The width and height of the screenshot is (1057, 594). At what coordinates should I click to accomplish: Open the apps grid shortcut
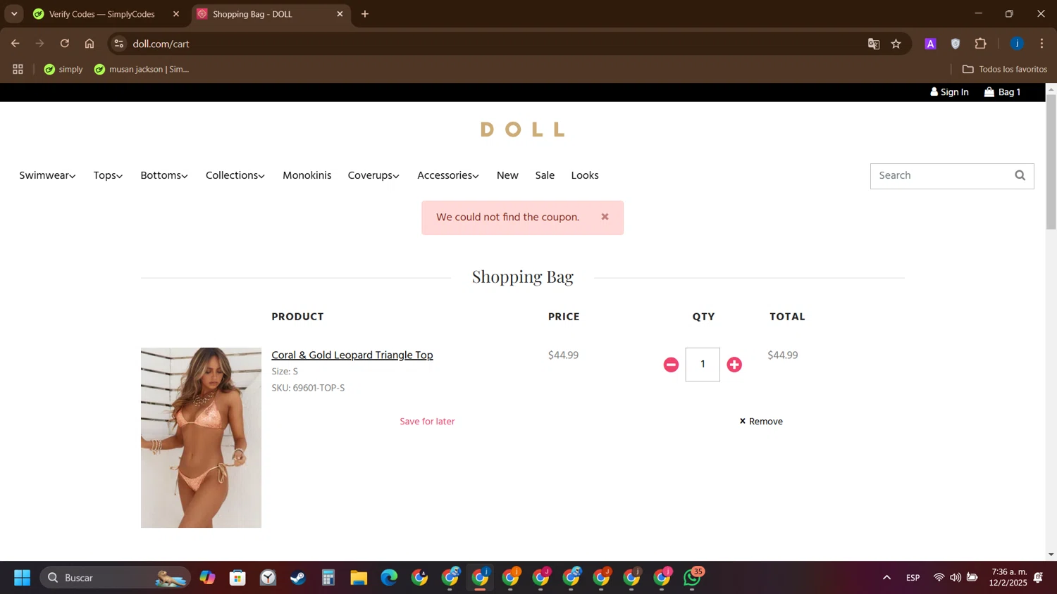coord(18,69)
